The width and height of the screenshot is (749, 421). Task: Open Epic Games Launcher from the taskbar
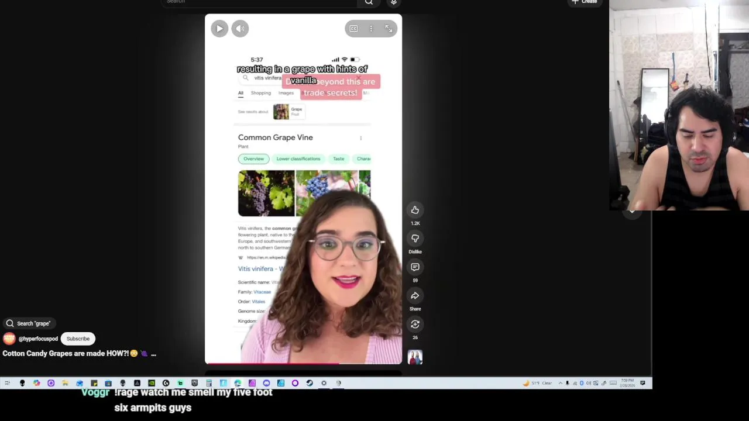point(194,383)
